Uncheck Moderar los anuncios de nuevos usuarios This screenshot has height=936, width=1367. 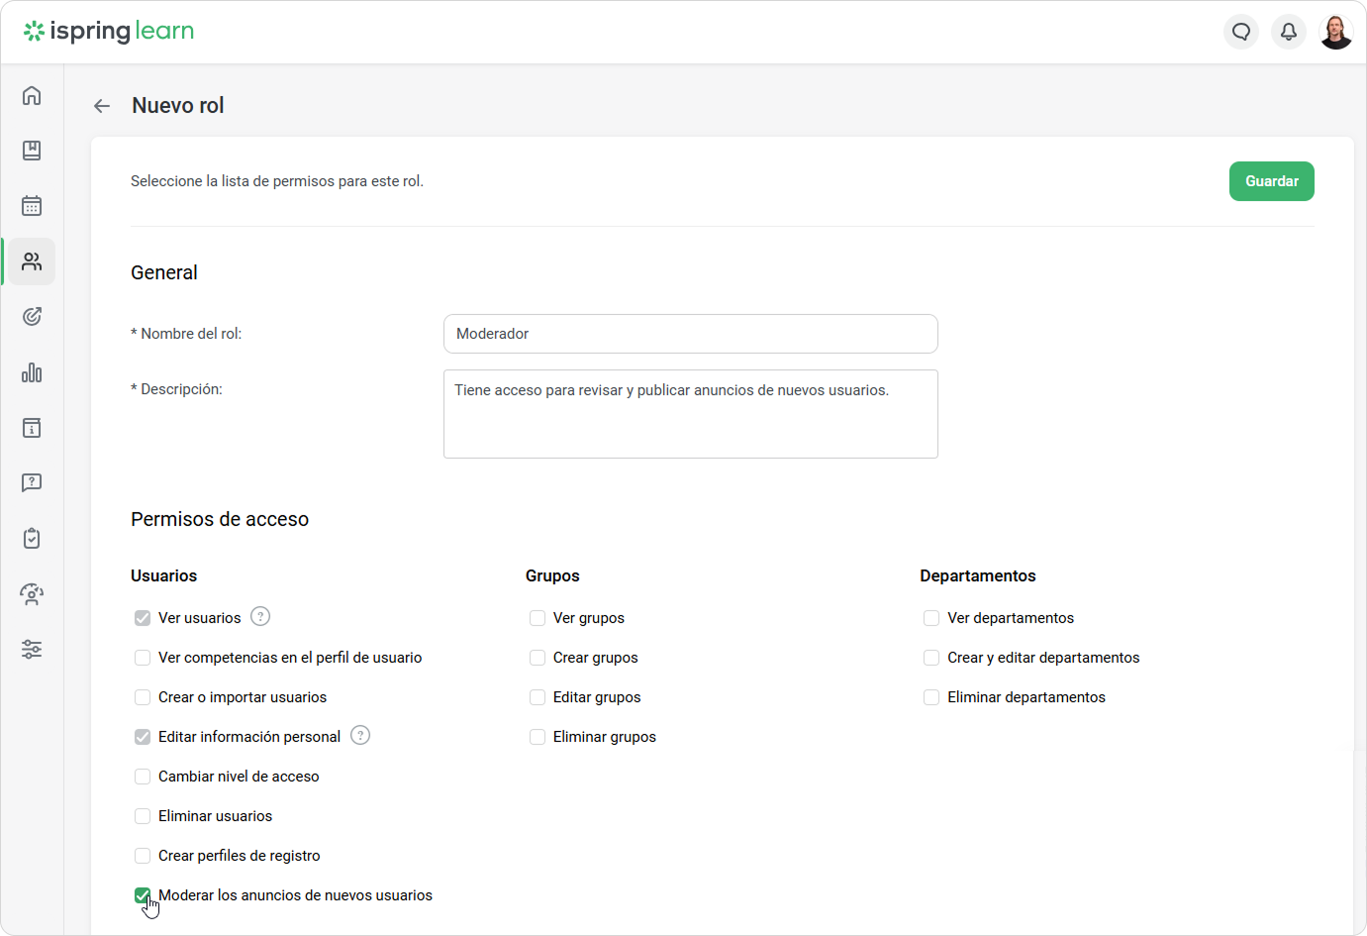(143, 895)
